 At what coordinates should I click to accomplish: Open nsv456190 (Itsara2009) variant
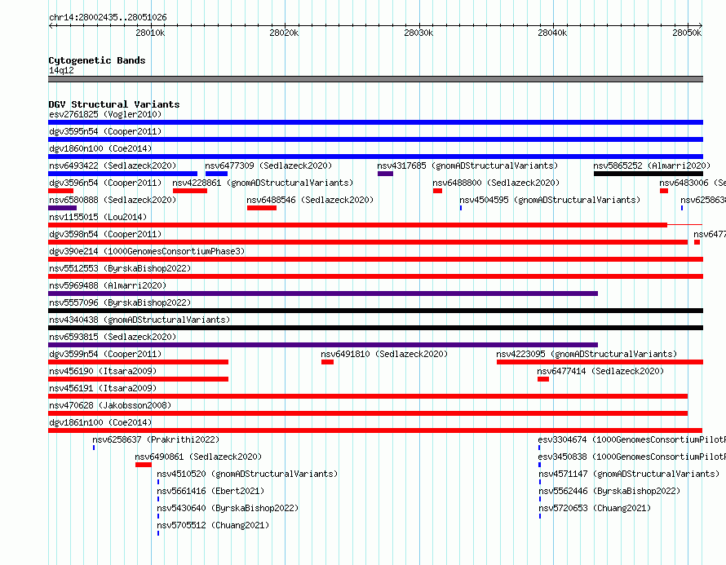point(103,371)
